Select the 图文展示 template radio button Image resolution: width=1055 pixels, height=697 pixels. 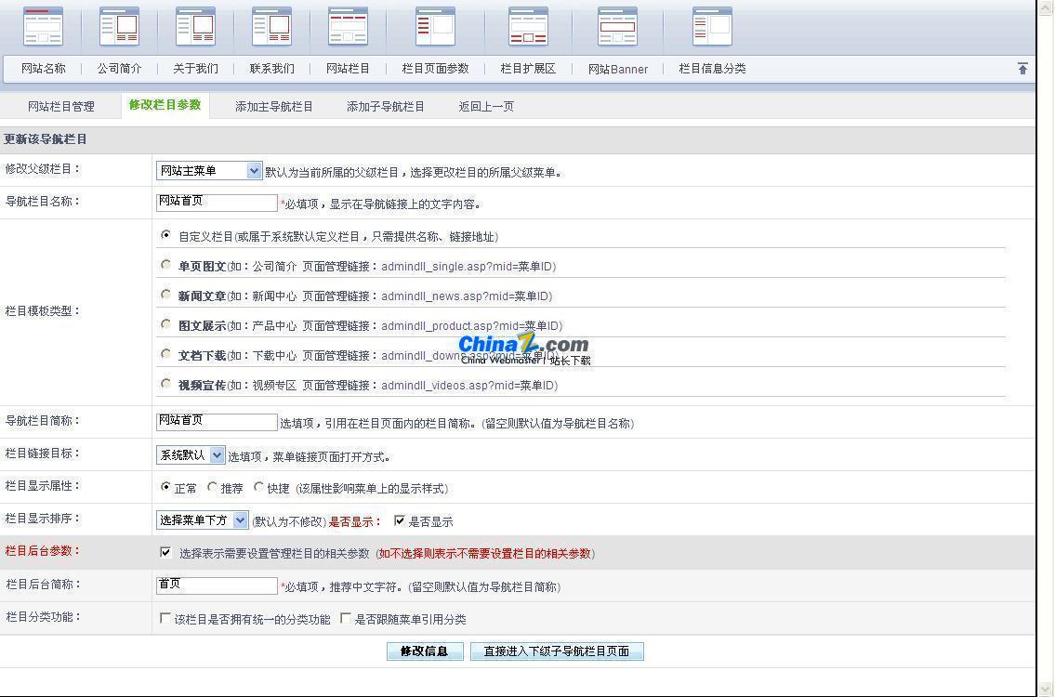coord(165,323)
